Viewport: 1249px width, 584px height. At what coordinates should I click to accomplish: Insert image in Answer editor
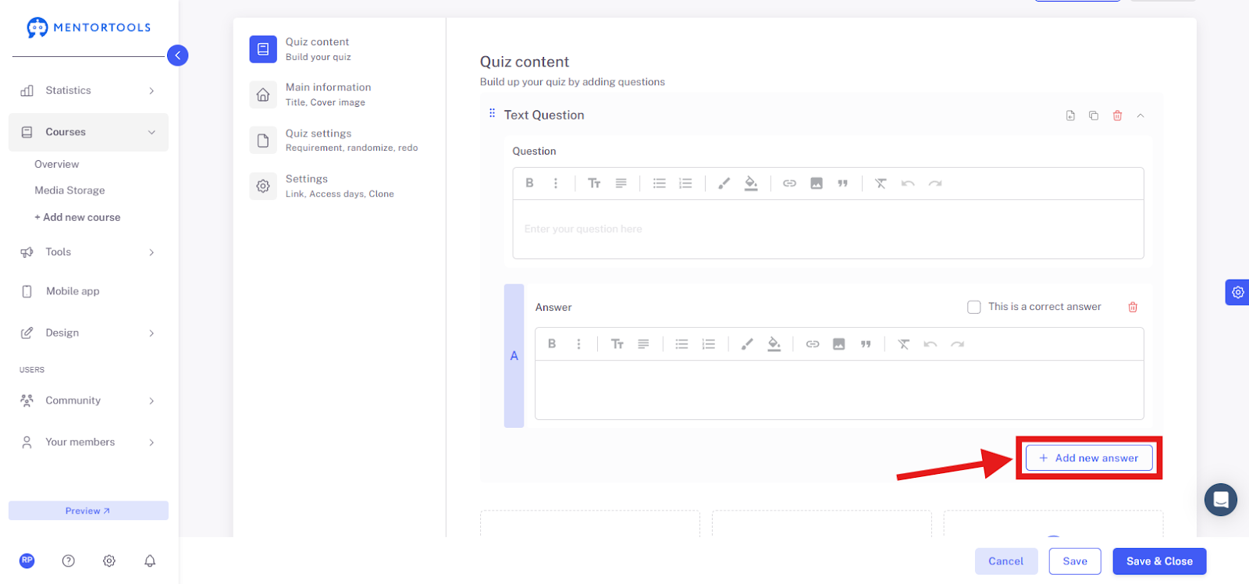pos(839,344)
